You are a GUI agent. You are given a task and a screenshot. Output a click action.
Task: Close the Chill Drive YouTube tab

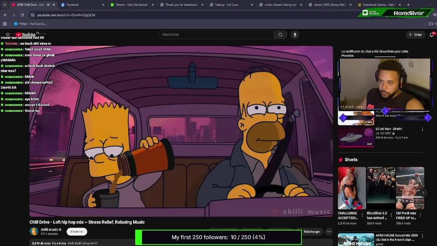pyautogui.click(x=54, y=5)
